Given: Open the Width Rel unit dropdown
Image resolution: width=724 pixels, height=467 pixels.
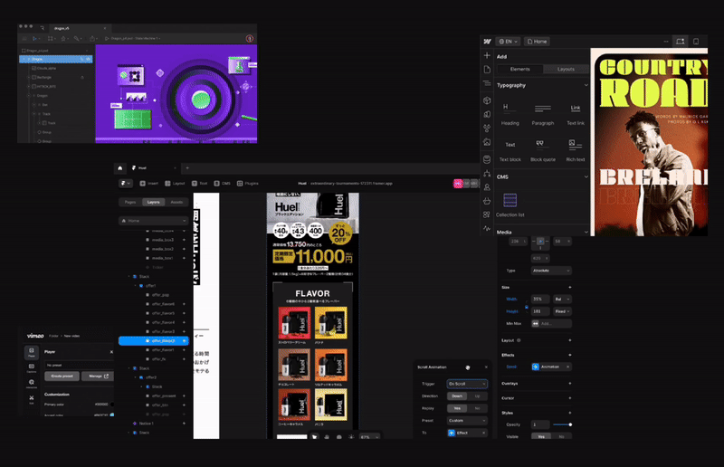Looking at the screenshot, I should 562,300.
